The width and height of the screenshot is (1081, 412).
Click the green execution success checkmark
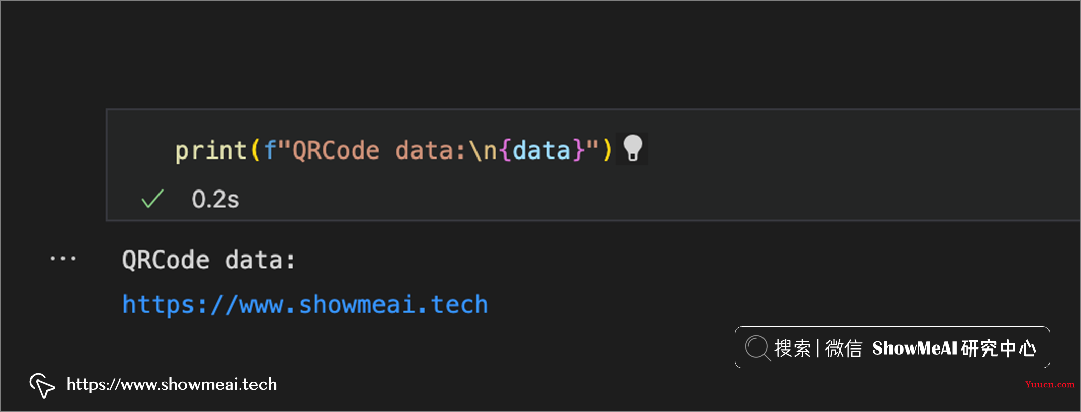(x=152, y=199)
